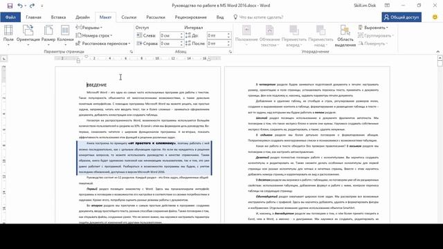The height and width of the screenshot is (249, 443).
Task: Click the highlighted paragraph on first page
Action: (x=144, y=158)
